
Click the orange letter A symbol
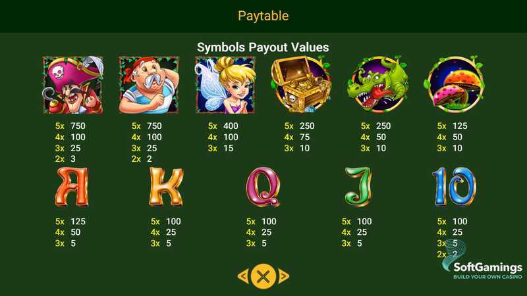[72, 187]
